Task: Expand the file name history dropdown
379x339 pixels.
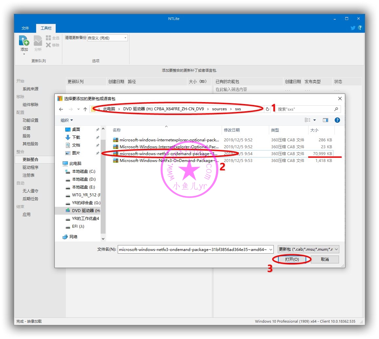Action: click(x=270, y=250)
